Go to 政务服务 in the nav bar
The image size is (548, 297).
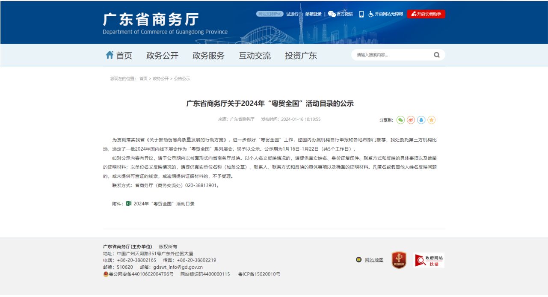coord(208,56)
